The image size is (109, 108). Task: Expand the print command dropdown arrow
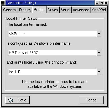pos(99,72)
